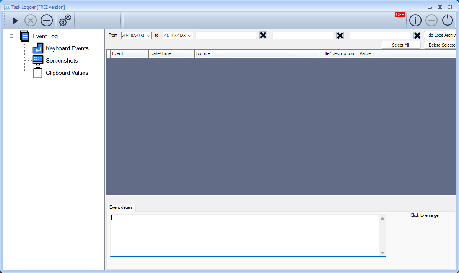The width and height of the screenshot is (459, 273).
Task: Click the circled minus toolbar icon
Action: [x=47, y=21]
